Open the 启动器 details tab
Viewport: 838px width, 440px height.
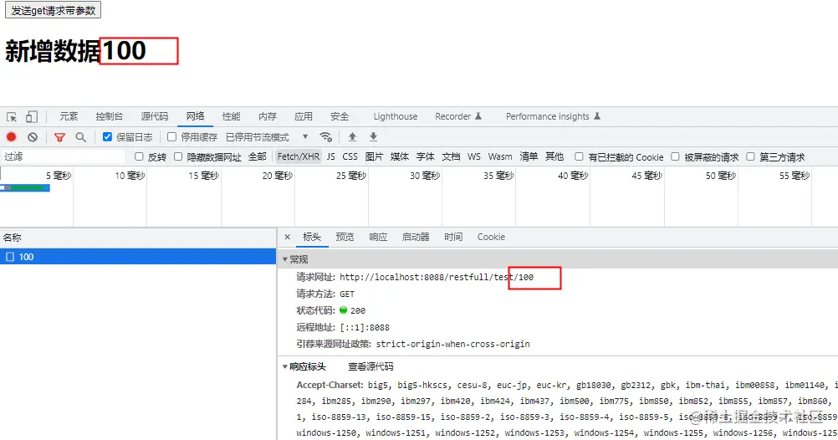pos(416,237)
